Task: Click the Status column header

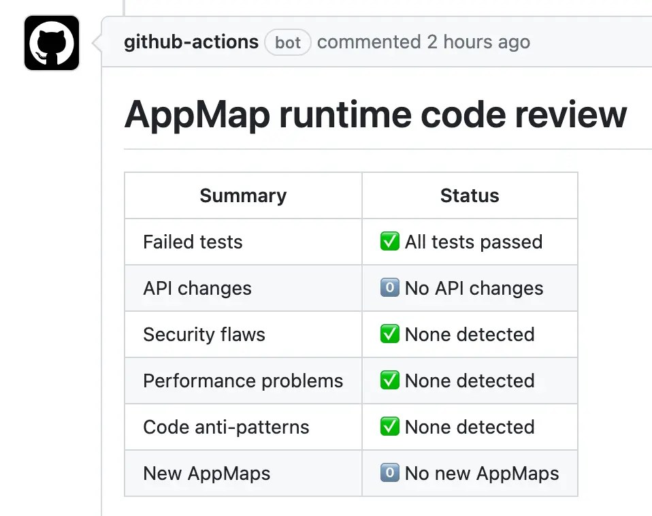Action: (x=469, y=195)
